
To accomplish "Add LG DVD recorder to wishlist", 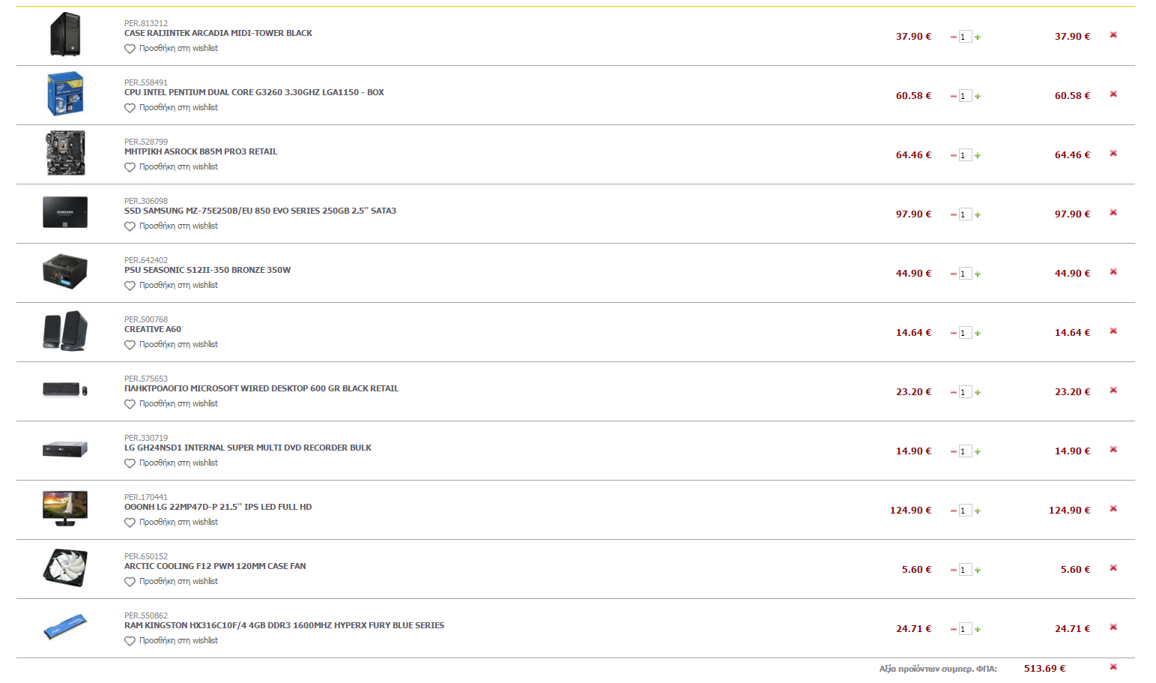I will coord(171,463).
